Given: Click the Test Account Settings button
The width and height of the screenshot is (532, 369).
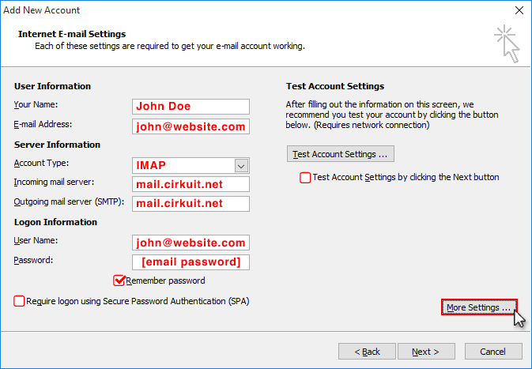Looking at the screenshot, I should tap(340, 154).
